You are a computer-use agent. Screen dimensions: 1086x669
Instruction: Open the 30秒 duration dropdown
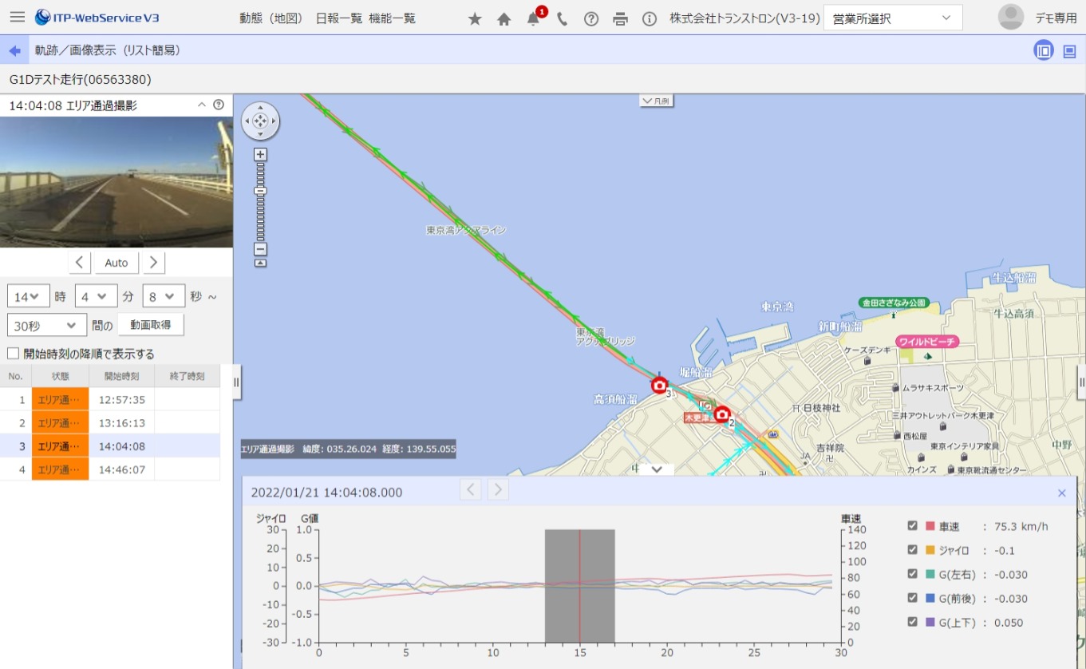46,325
